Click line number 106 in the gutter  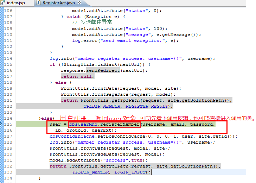point(8,11)
